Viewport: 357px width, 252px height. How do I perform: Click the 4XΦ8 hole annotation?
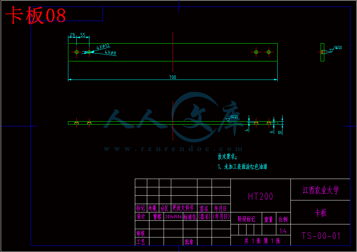[111, 53]
